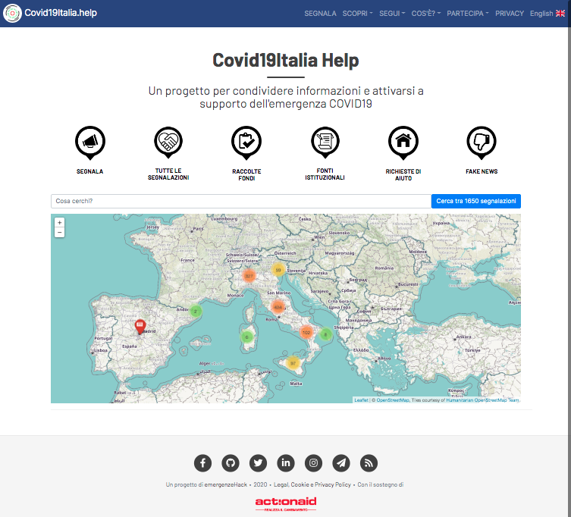This screenshot has height=517, width=571.
Task: Zoom in the map with plus
Action: (x=59, y=222)
